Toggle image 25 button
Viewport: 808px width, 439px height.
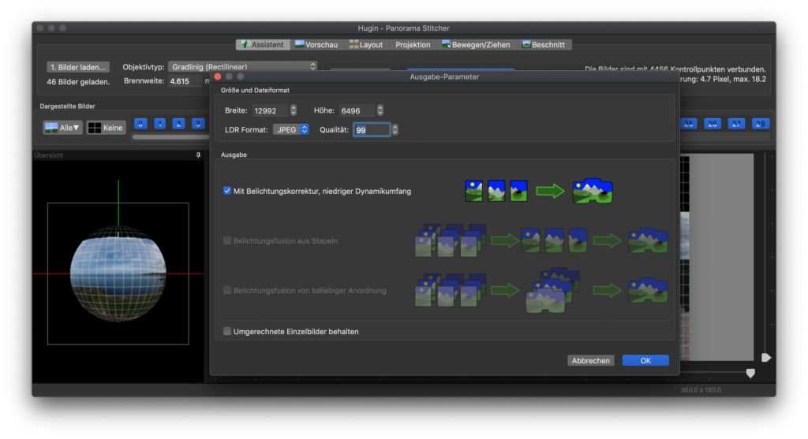(x=688, y=124)
